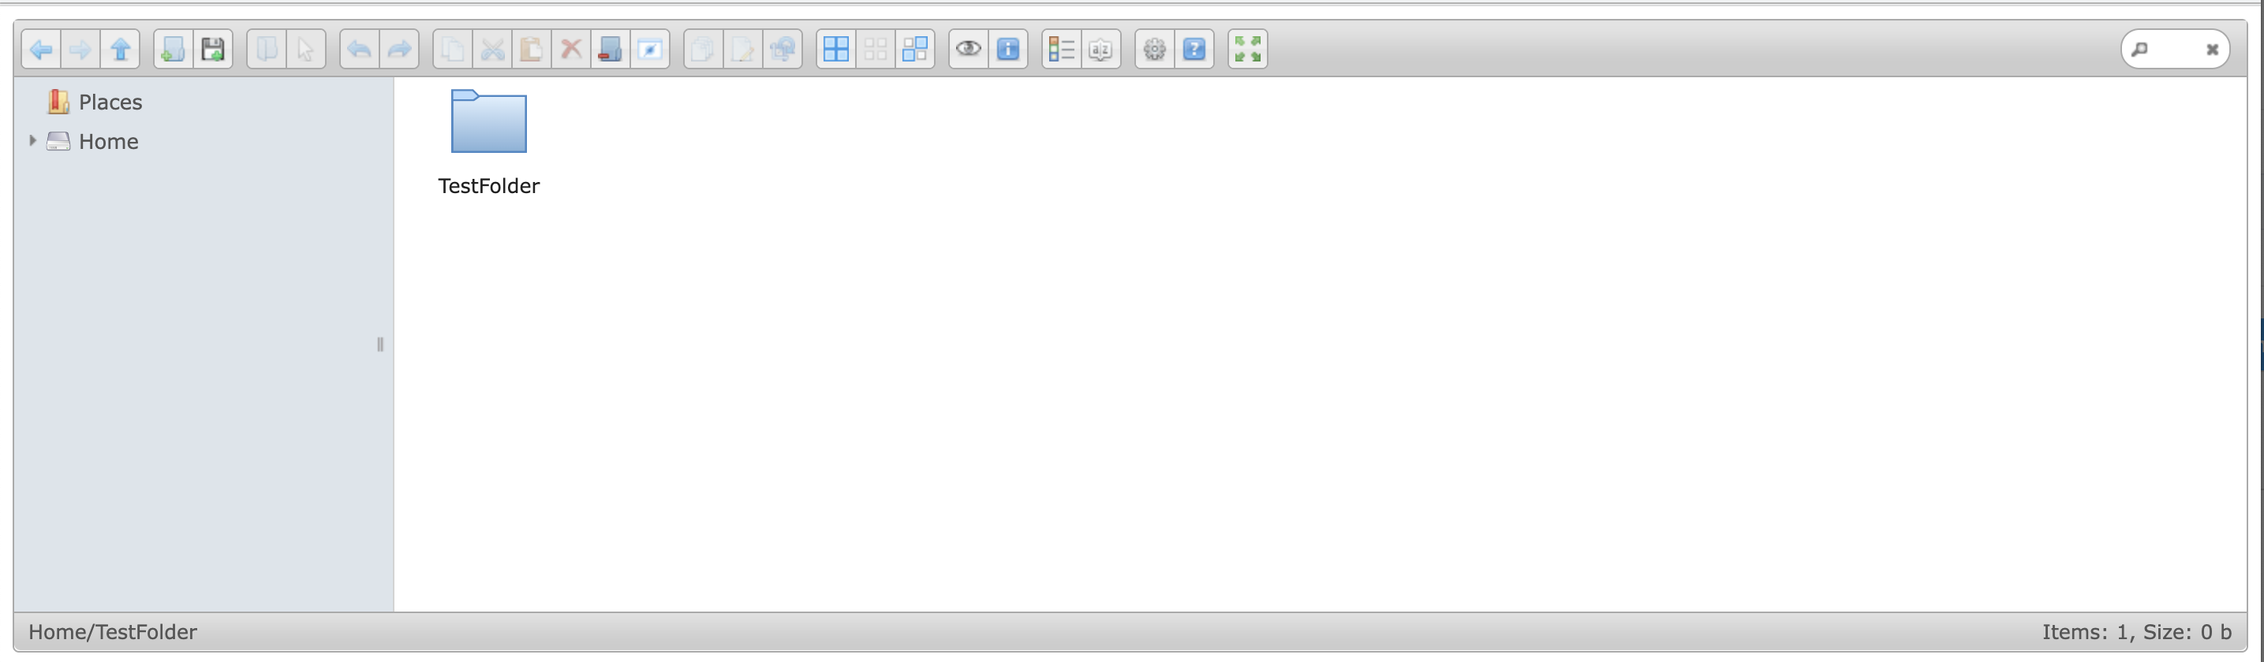The width and height of the screenshot is (2264, 662).
Task: Undo the last action
Action: click(x=360, y=49)
